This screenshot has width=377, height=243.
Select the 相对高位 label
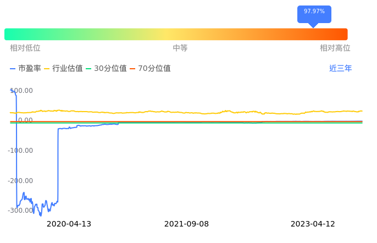[335, 48]
